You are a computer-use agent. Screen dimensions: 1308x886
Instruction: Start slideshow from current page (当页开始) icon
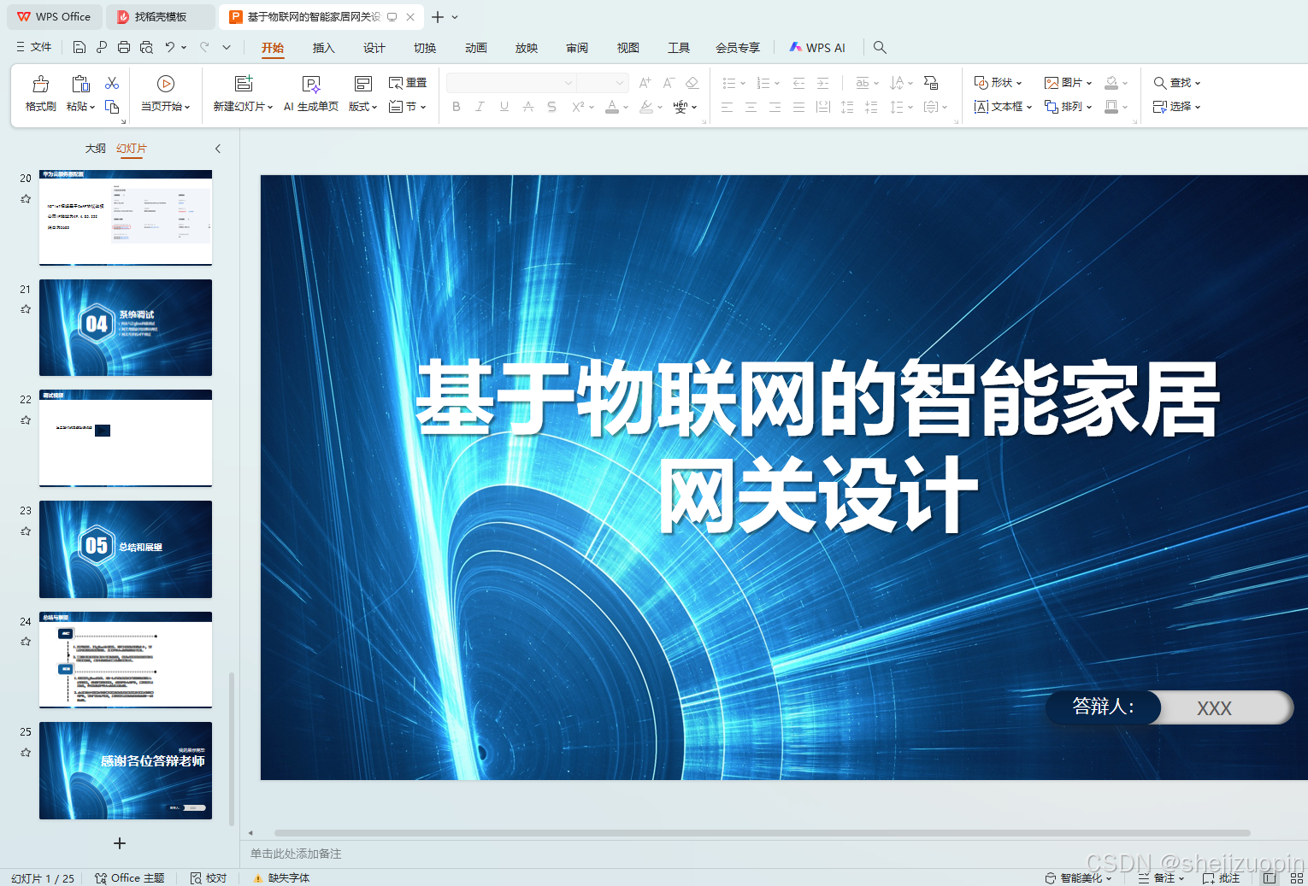click(x=166, y=84)
